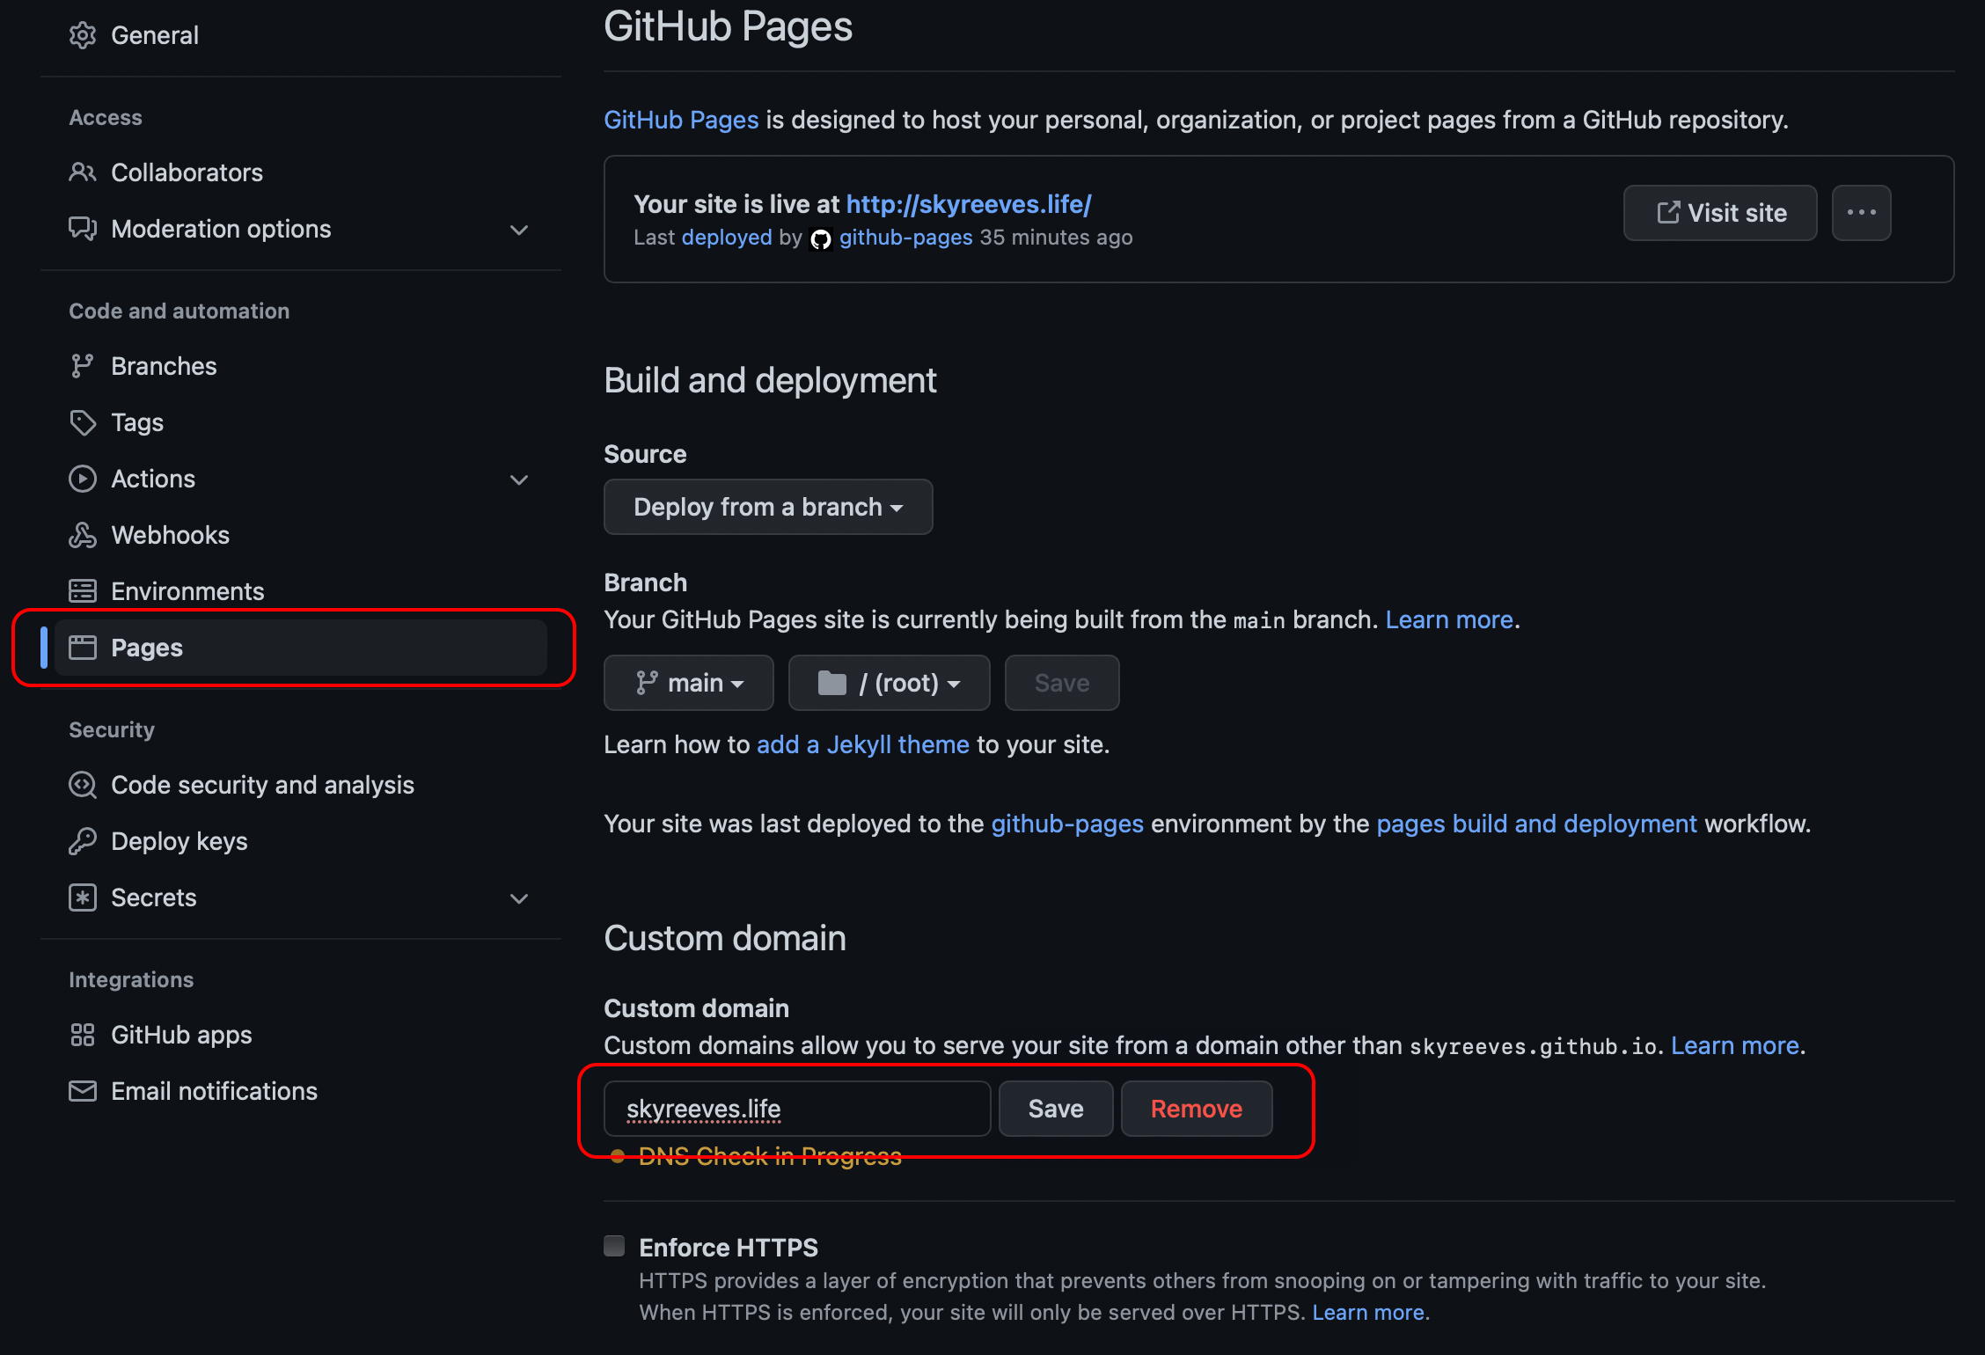1985x1355 pixels.
Task: Click the Pages browser icon
Action: (x=83, y=648)
